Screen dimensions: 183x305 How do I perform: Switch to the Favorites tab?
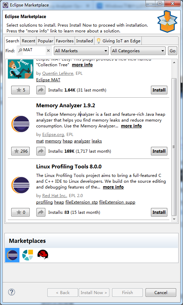coord(65,41)
